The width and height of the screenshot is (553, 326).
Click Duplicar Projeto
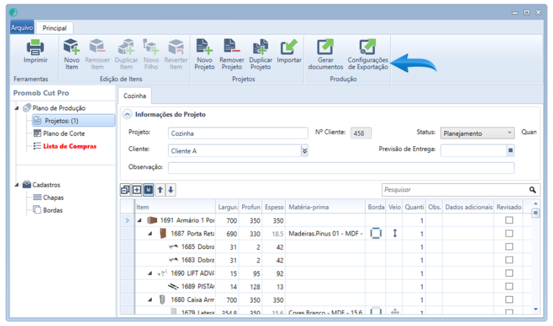coord(261,54)
